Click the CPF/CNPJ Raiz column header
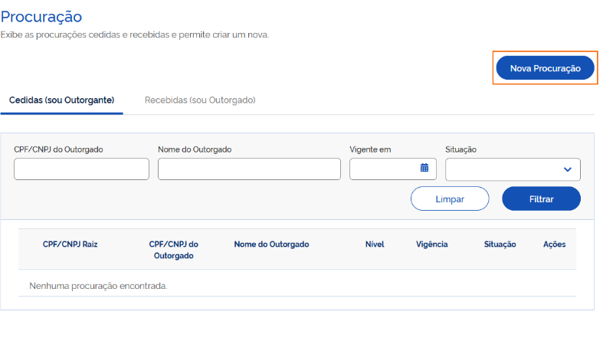The height and width of the screenshot is (364, 603). coord(70,244)
